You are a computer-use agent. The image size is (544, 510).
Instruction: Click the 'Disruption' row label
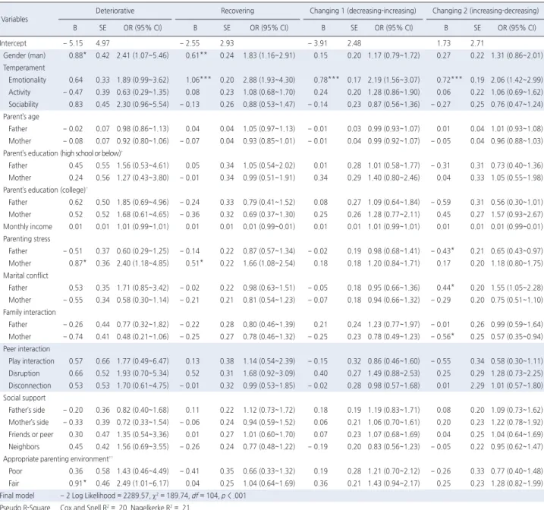pyautogui.click(x=24, y=373)
